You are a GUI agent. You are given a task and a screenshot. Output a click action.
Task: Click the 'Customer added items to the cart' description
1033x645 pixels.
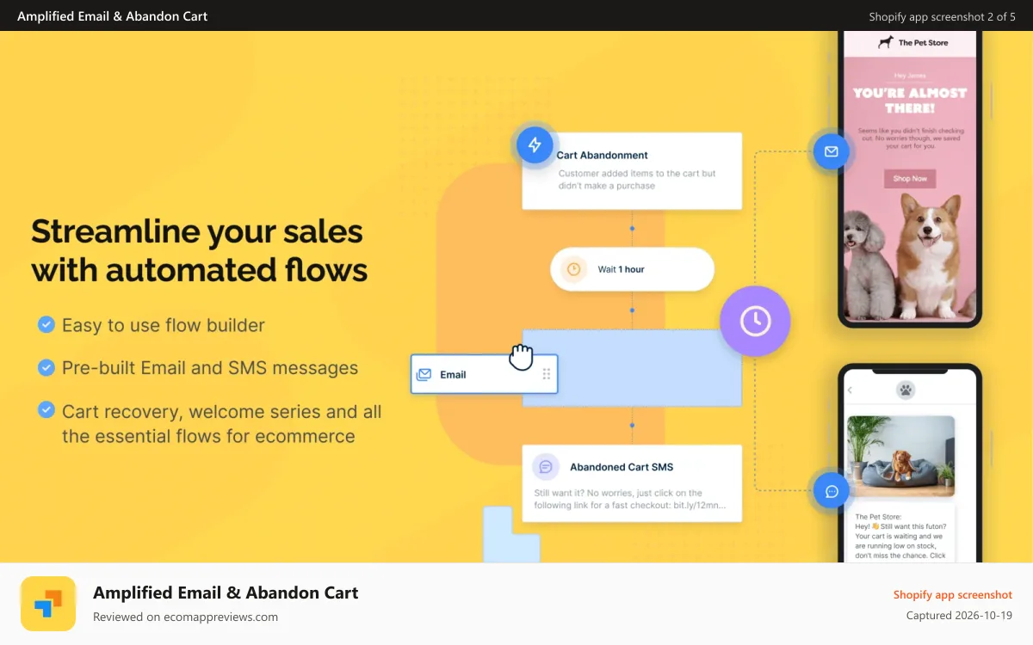637,180
